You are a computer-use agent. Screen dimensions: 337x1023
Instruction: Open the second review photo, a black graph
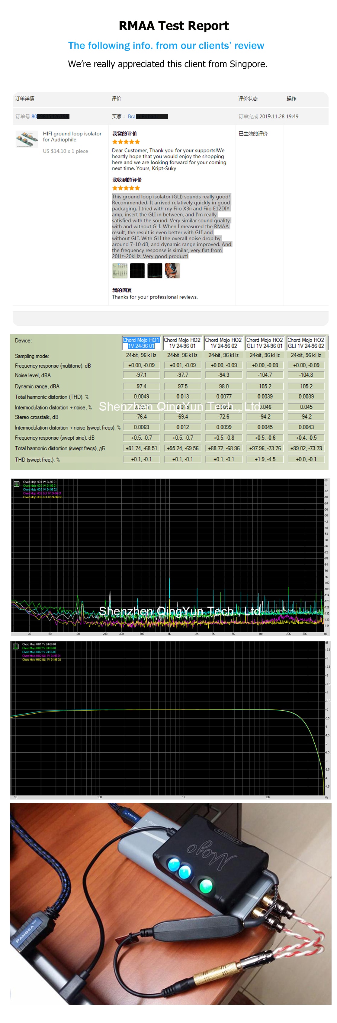137,271
